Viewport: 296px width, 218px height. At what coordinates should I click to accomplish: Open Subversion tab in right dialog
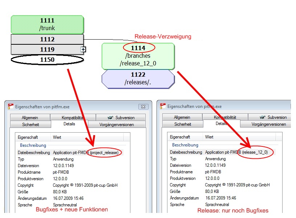[269, 117]
